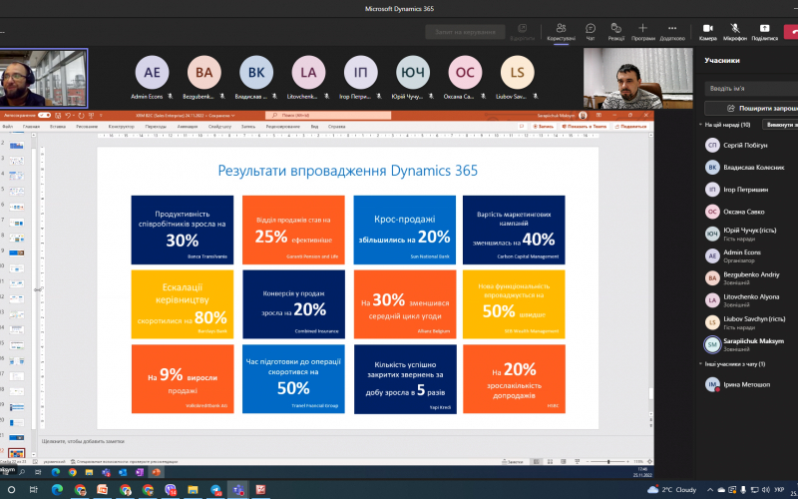Open the Додатково more options menu
This screenshot has width=798, height=499.
(672, 32)
